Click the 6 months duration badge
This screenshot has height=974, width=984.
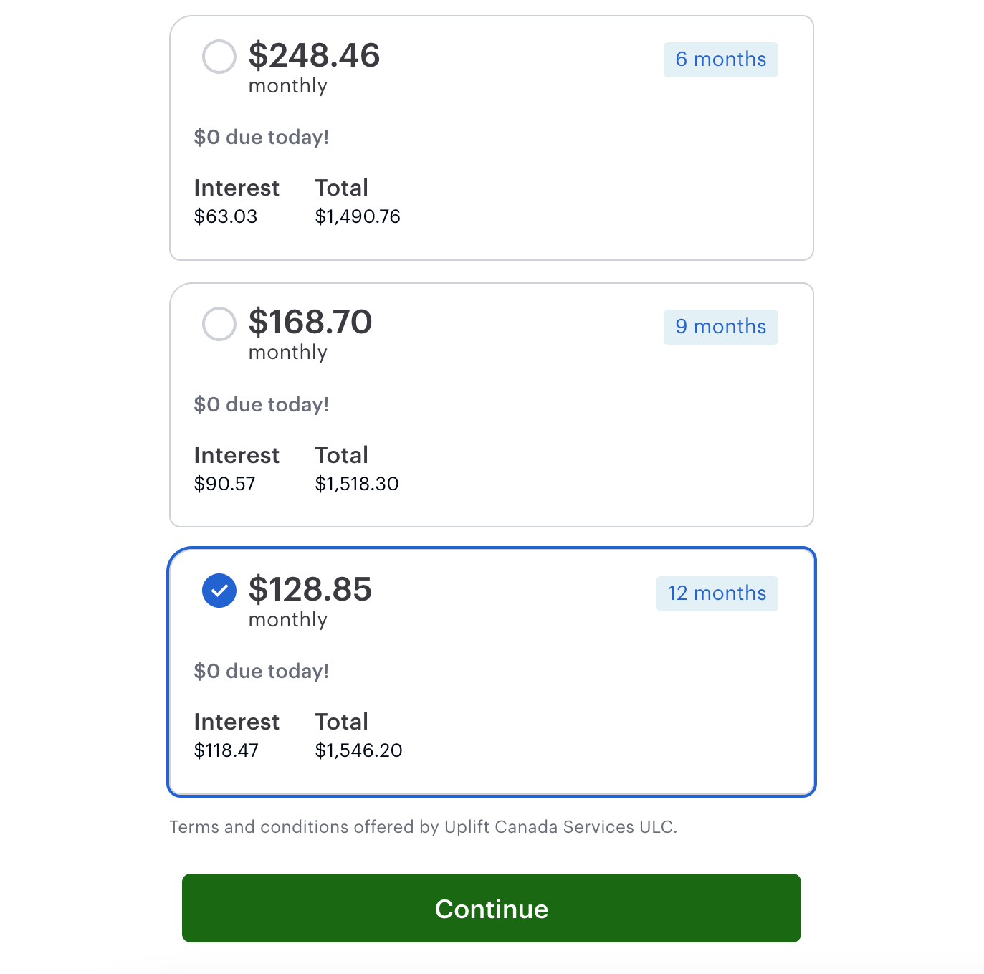720,59
